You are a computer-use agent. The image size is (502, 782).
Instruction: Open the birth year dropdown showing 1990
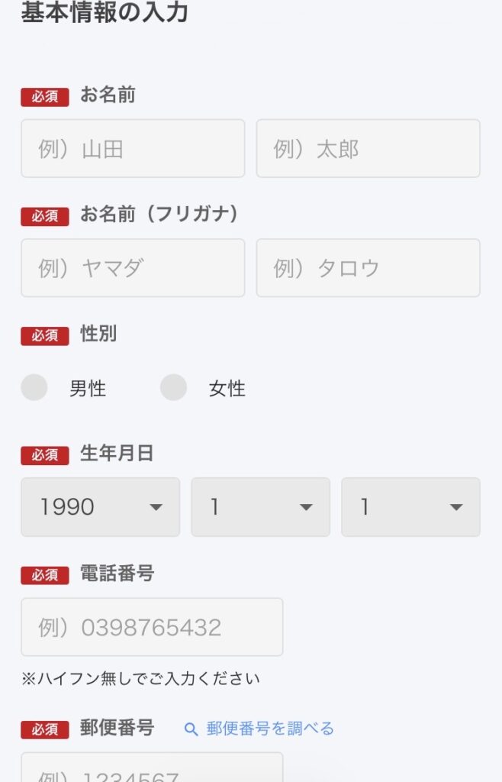point(100,507)
